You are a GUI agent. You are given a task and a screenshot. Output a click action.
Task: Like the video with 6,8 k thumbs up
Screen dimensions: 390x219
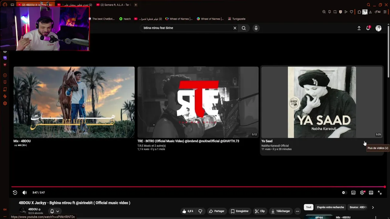(x=188, y=211)
